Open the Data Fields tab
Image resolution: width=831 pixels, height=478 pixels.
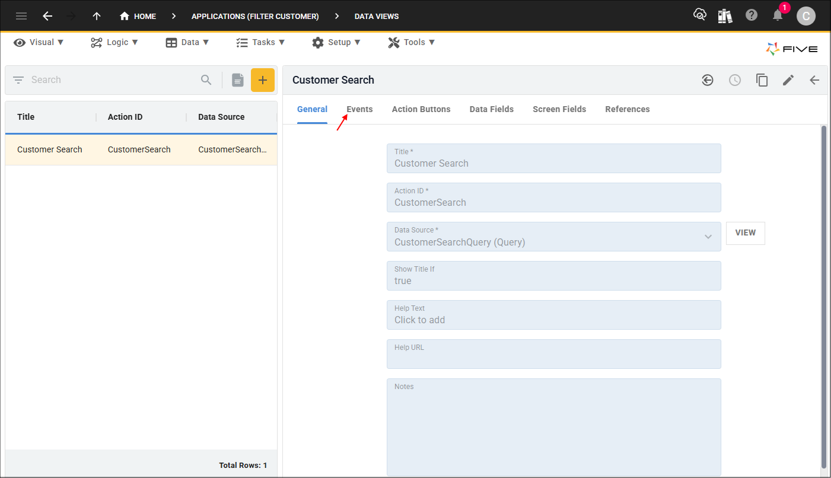tap(492, 109)
